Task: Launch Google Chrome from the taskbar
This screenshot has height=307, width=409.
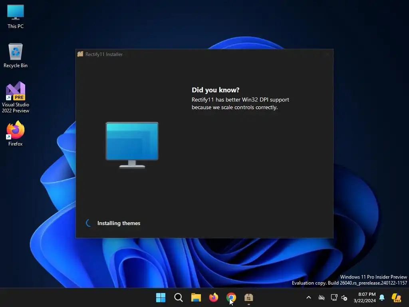Action: 231,297
